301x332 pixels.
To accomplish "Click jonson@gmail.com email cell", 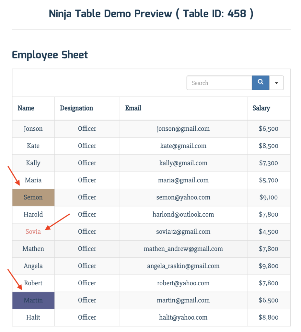I will (183, 129).
